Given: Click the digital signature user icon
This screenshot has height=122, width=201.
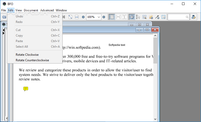Looking at the screenshot, I should click(194, 17).
